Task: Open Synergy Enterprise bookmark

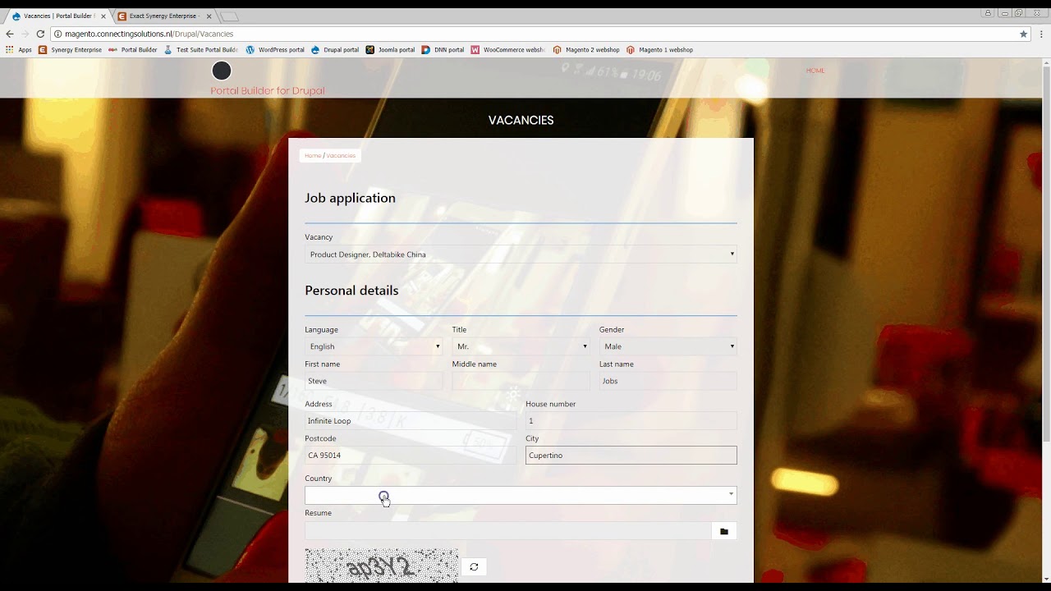Action: click(x=71, y=50)
